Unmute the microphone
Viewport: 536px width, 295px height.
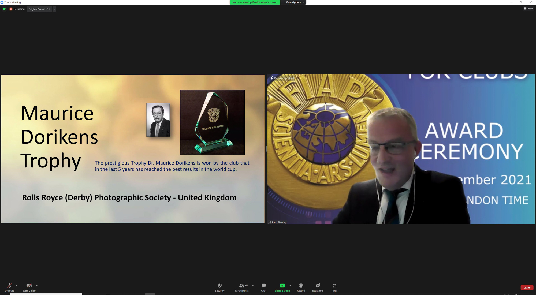click(x=10, y=287)
